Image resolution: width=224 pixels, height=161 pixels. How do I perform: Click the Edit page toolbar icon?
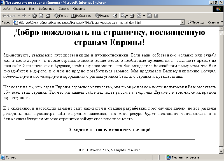139,16
